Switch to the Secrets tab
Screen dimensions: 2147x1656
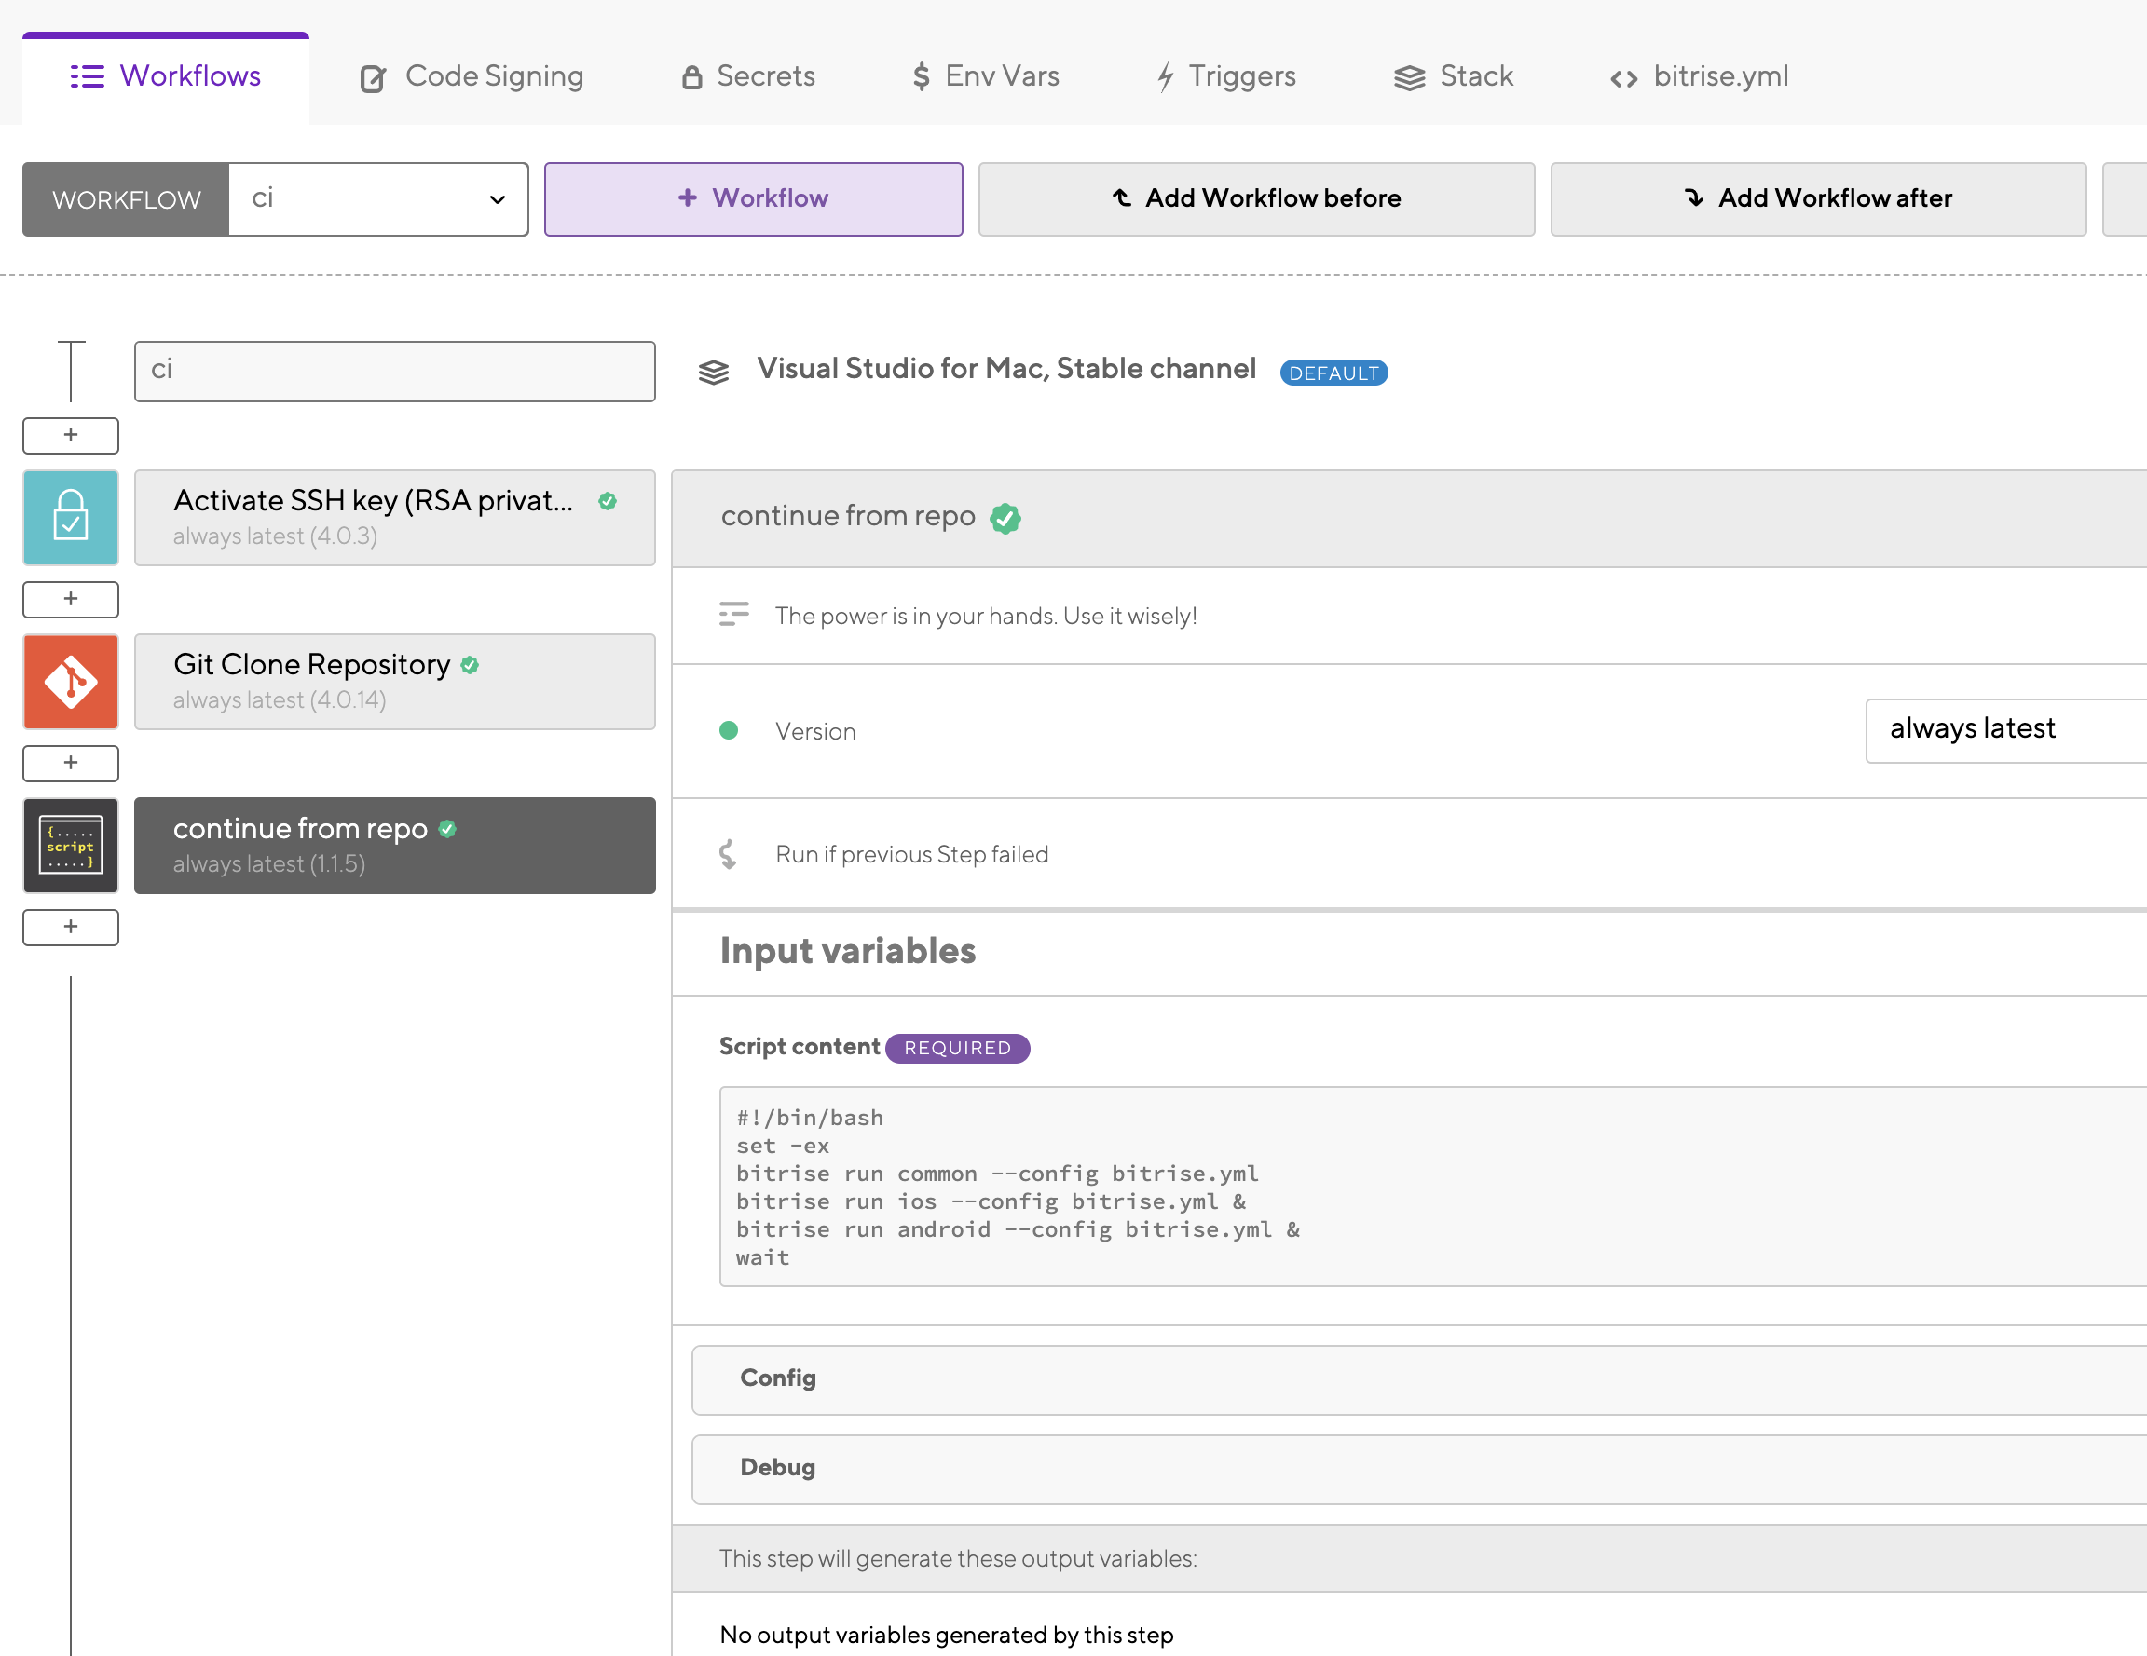point(748,76)
